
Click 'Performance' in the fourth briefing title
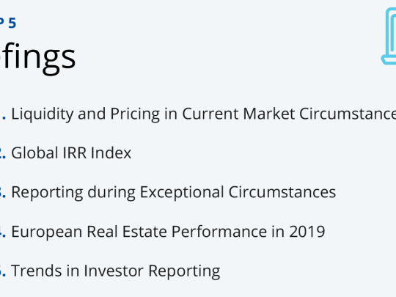pyautogui.click(x=219, y=232)
